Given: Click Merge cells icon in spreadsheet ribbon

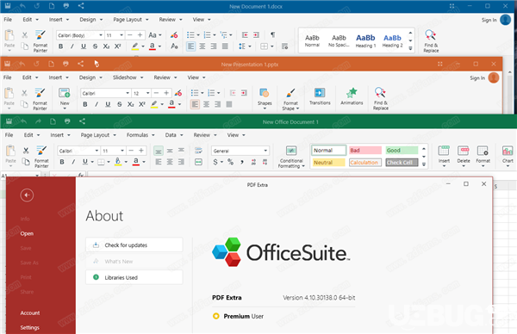Looking at the screenshot, I should tap(198, 162).
